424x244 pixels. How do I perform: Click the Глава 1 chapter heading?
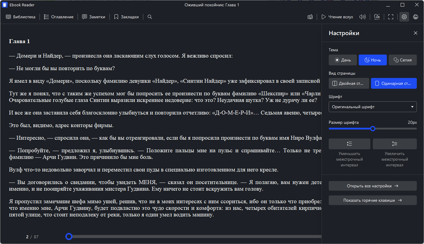(19, 41)
